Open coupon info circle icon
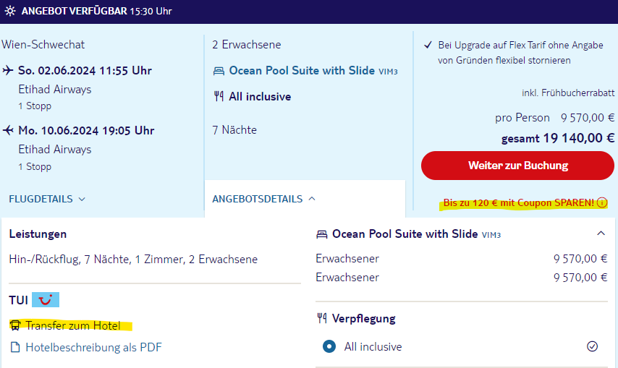 (602, 203)
